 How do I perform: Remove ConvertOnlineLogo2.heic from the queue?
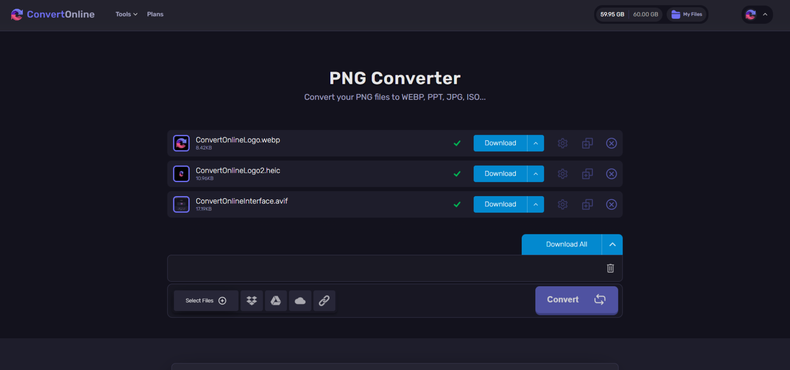[611, 173]
